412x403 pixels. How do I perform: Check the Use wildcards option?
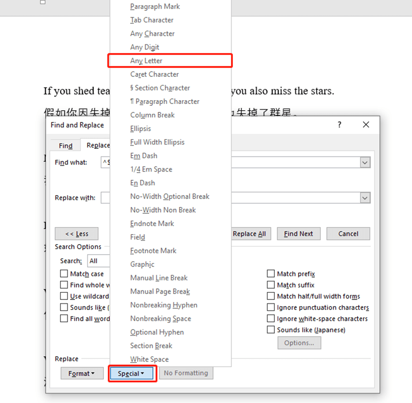coord(64,296)
